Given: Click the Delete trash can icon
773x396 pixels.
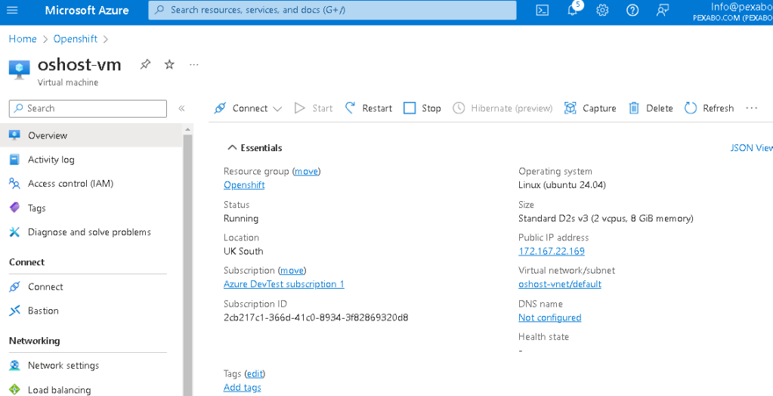Looking at the screenshot, I should pyautogui.click(x=634, y=108).
